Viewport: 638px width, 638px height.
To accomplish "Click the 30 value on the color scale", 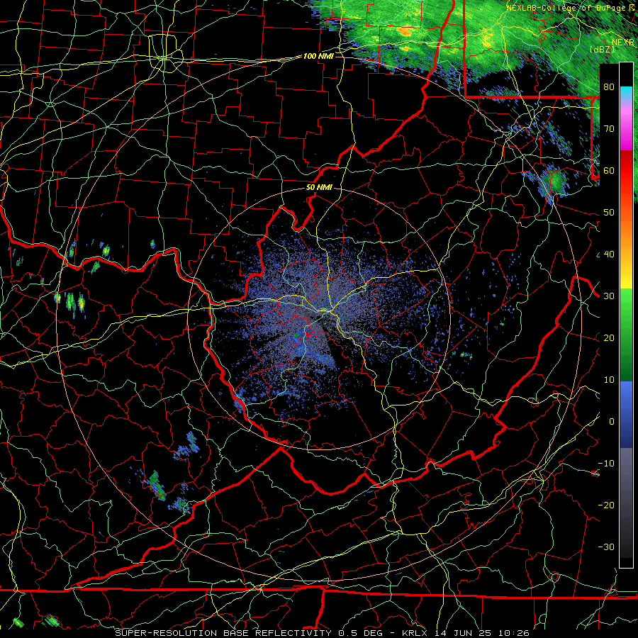I will click(609, 296).
